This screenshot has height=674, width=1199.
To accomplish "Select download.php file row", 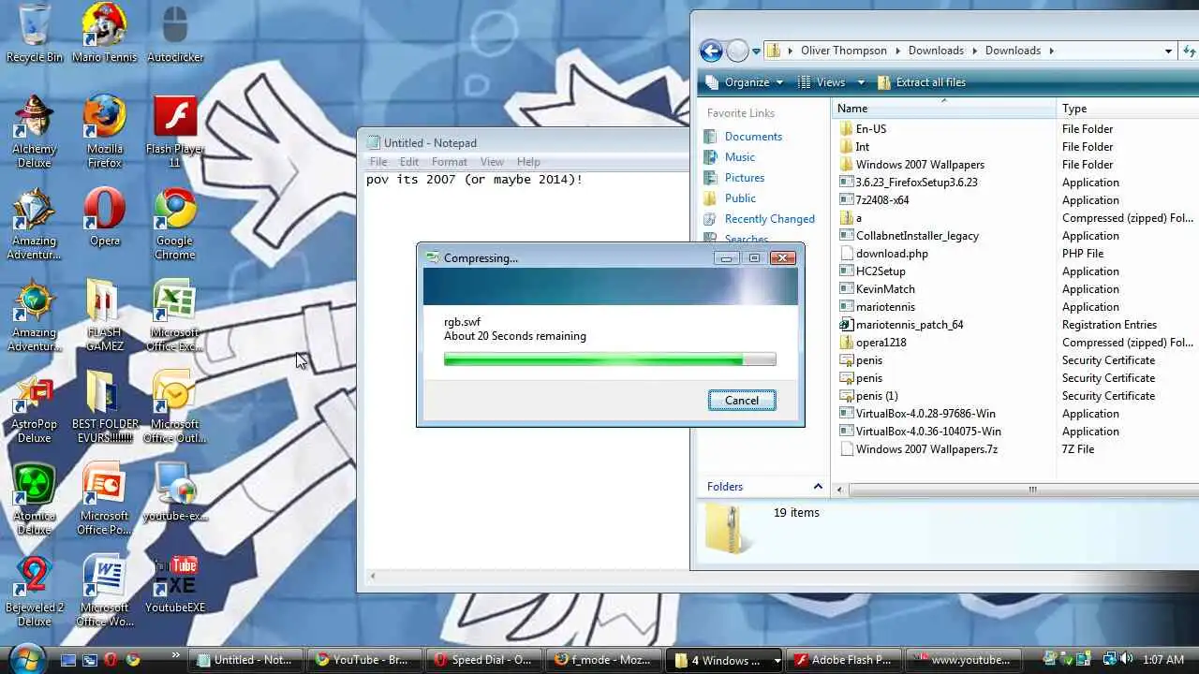I will coord(1016,254).
